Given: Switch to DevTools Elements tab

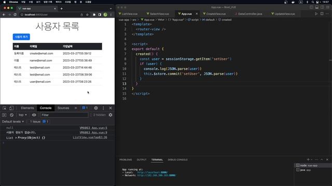Looking at the screenshot, I should [27, 108].
